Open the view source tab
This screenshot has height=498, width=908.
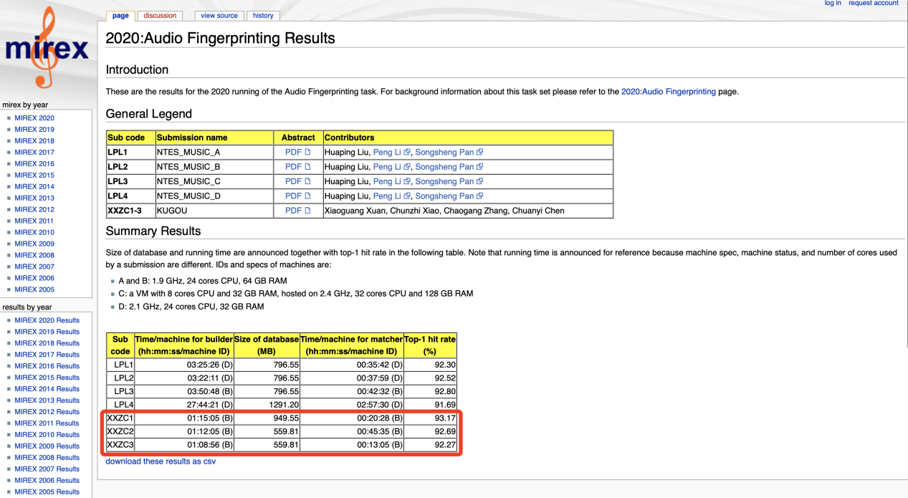pos(219,15)
